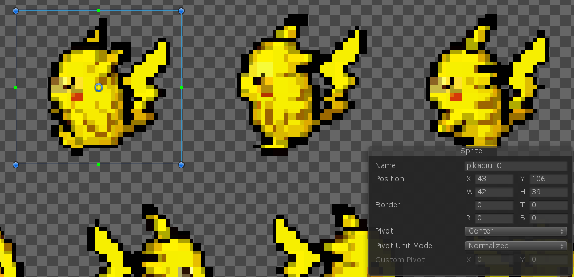574x277 pixels.
Task: Click the Position Y field showing 106
Action: [x=548, y=179]
